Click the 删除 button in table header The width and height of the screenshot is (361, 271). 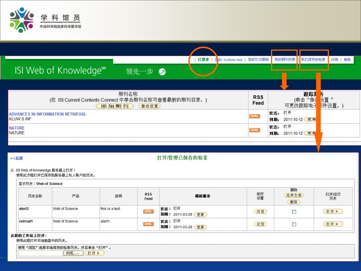pos(294,202)
